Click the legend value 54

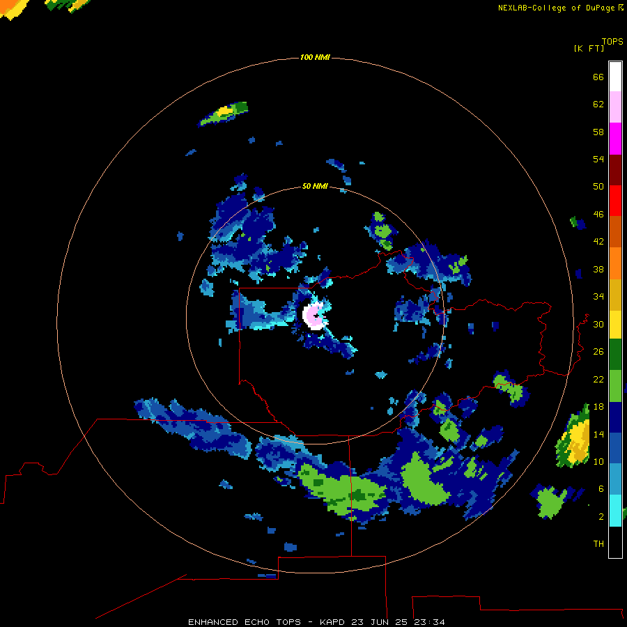point(598,159)
